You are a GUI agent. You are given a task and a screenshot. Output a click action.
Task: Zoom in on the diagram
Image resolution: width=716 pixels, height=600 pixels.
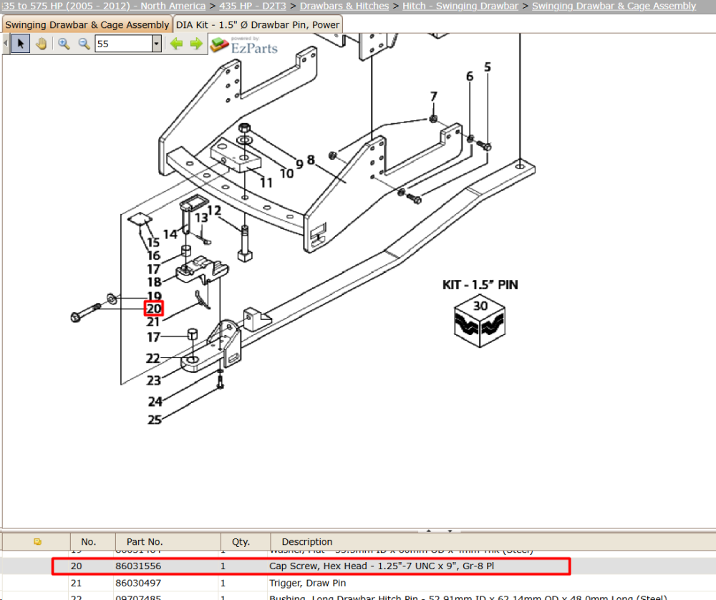tap(64, 44)
